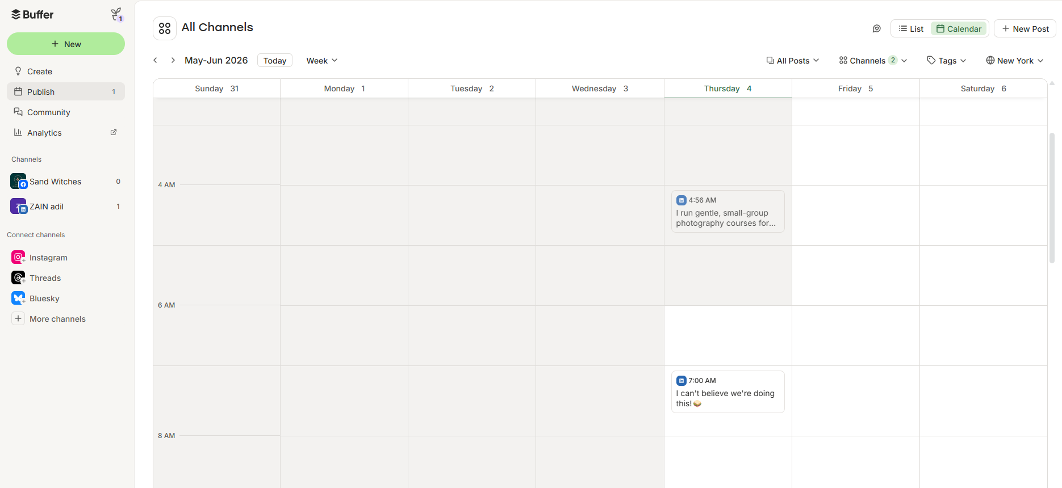Image resolution: width=1062 pixels, height=488 pixels.
Task: Open the 7:00 AM scheduled post
Action: click(728, 392)
